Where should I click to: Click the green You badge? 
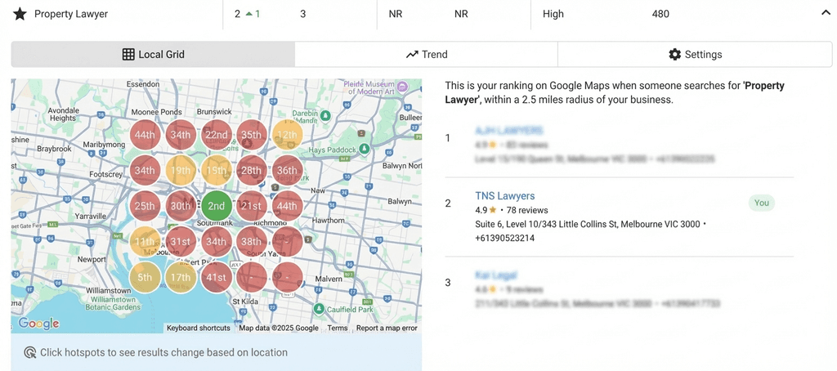coord(762,203)
